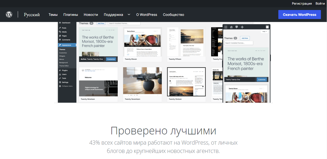Select Widgets submenu under Appearance

point(62,56)
